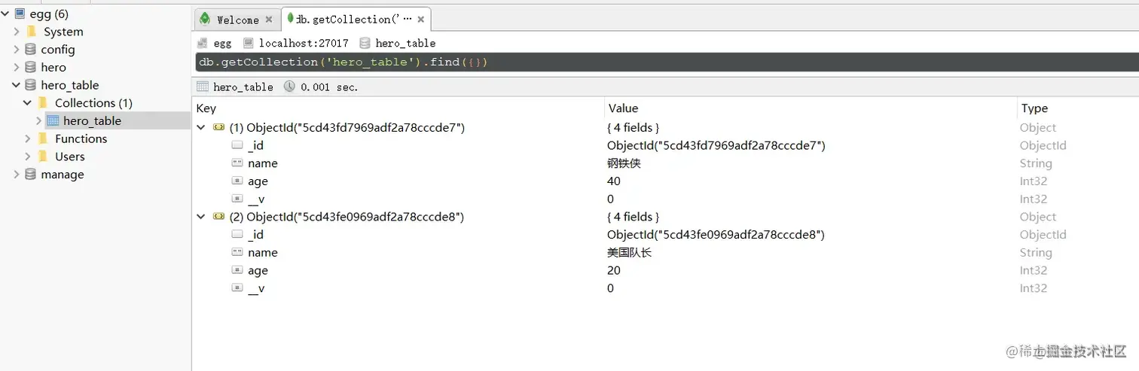Select the 钢铁侠 name value
Screen dimensions: 1139x371
coord(624,163)
